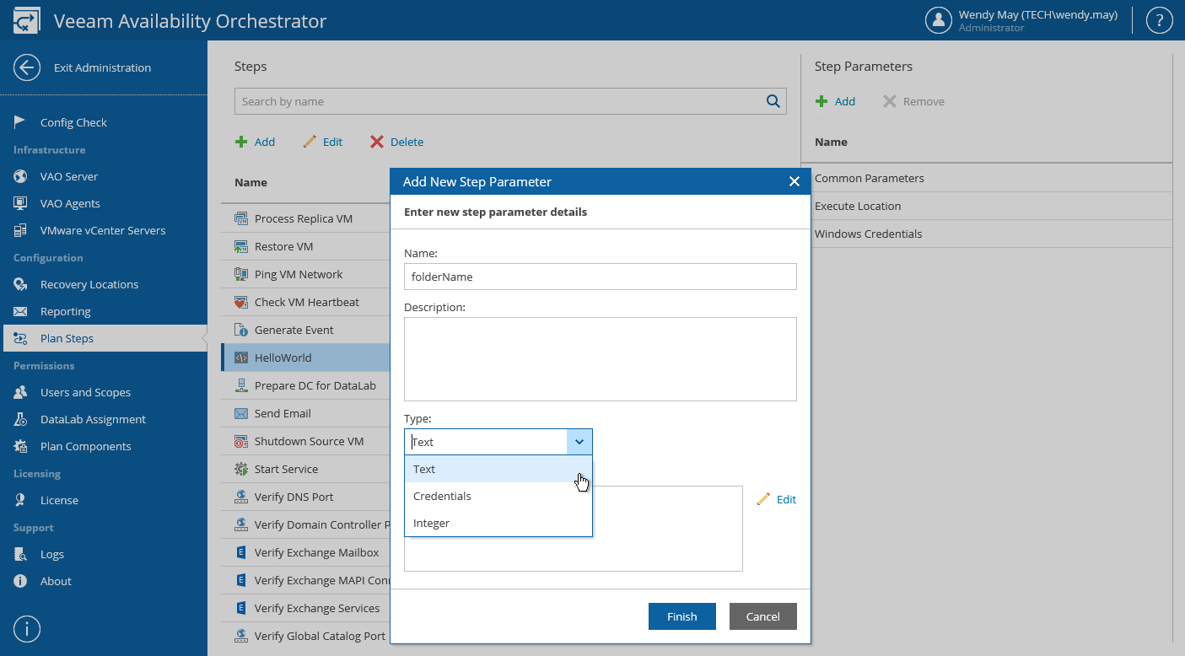Image resolution: width=1185 pixels, height=656 pixels.
Task: Click Exit Administration
Action: tap(102, 67)
